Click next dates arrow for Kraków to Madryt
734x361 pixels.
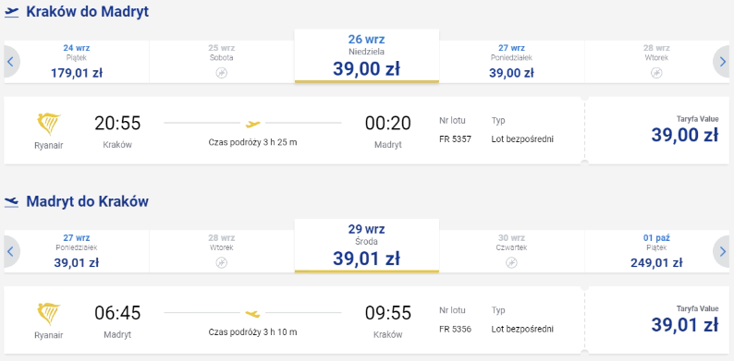pos(722,62)
